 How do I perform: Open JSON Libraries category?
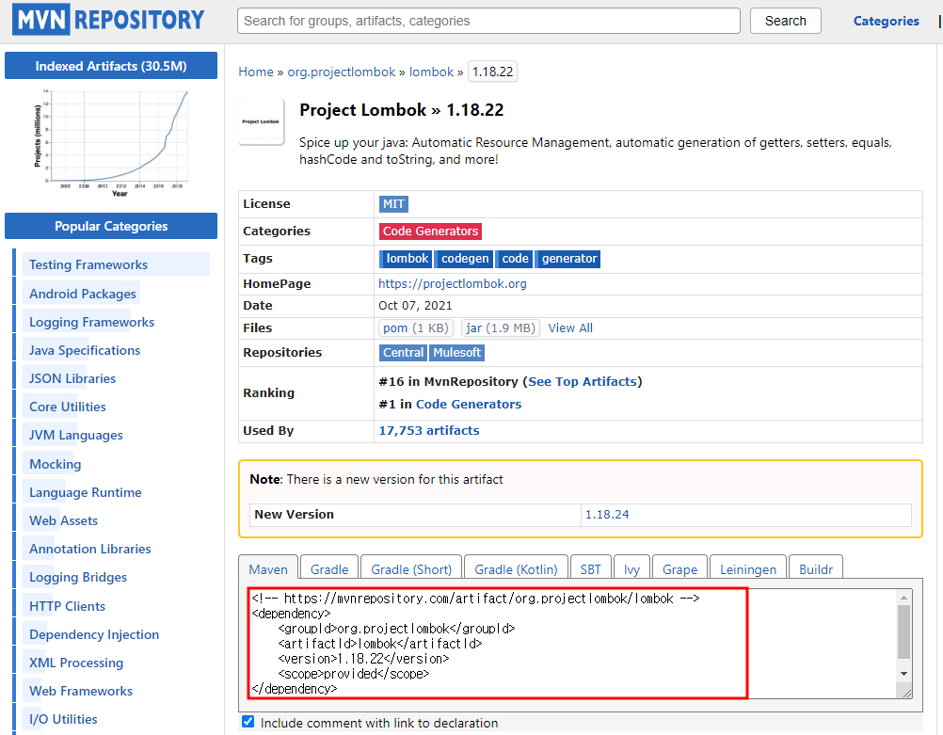(72, 378)
